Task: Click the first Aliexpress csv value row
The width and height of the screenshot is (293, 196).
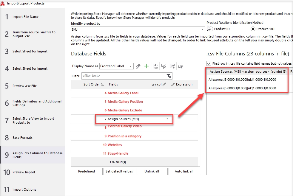Action: coord(248,80)
